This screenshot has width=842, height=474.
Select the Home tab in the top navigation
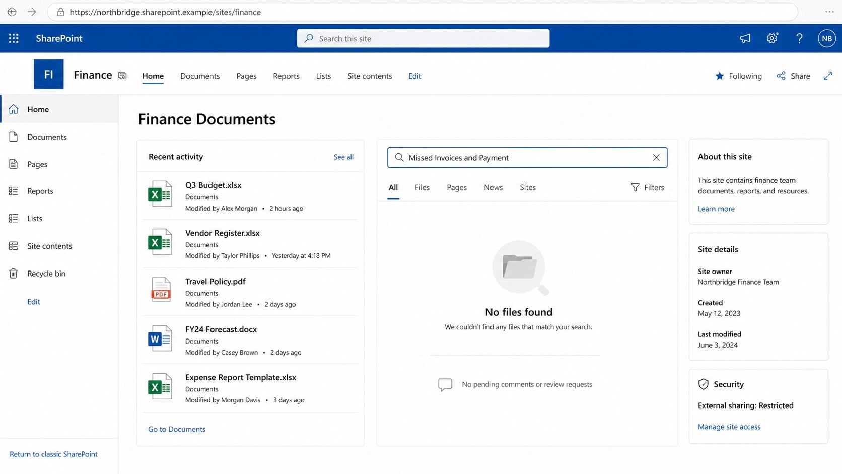[153, 76]
